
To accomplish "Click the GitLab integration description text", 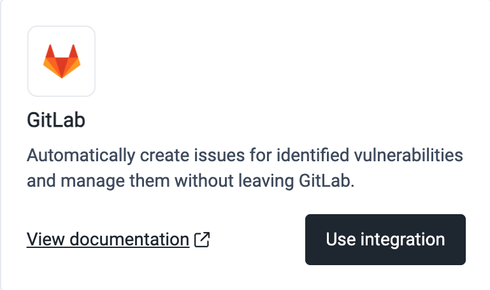I will click(245, 168).
